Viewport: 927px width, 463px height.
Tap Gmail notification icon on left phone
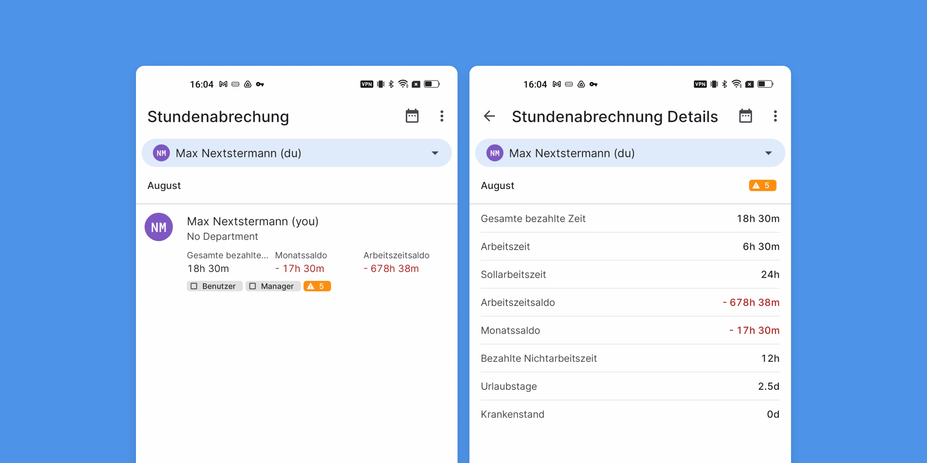point(224,84)
